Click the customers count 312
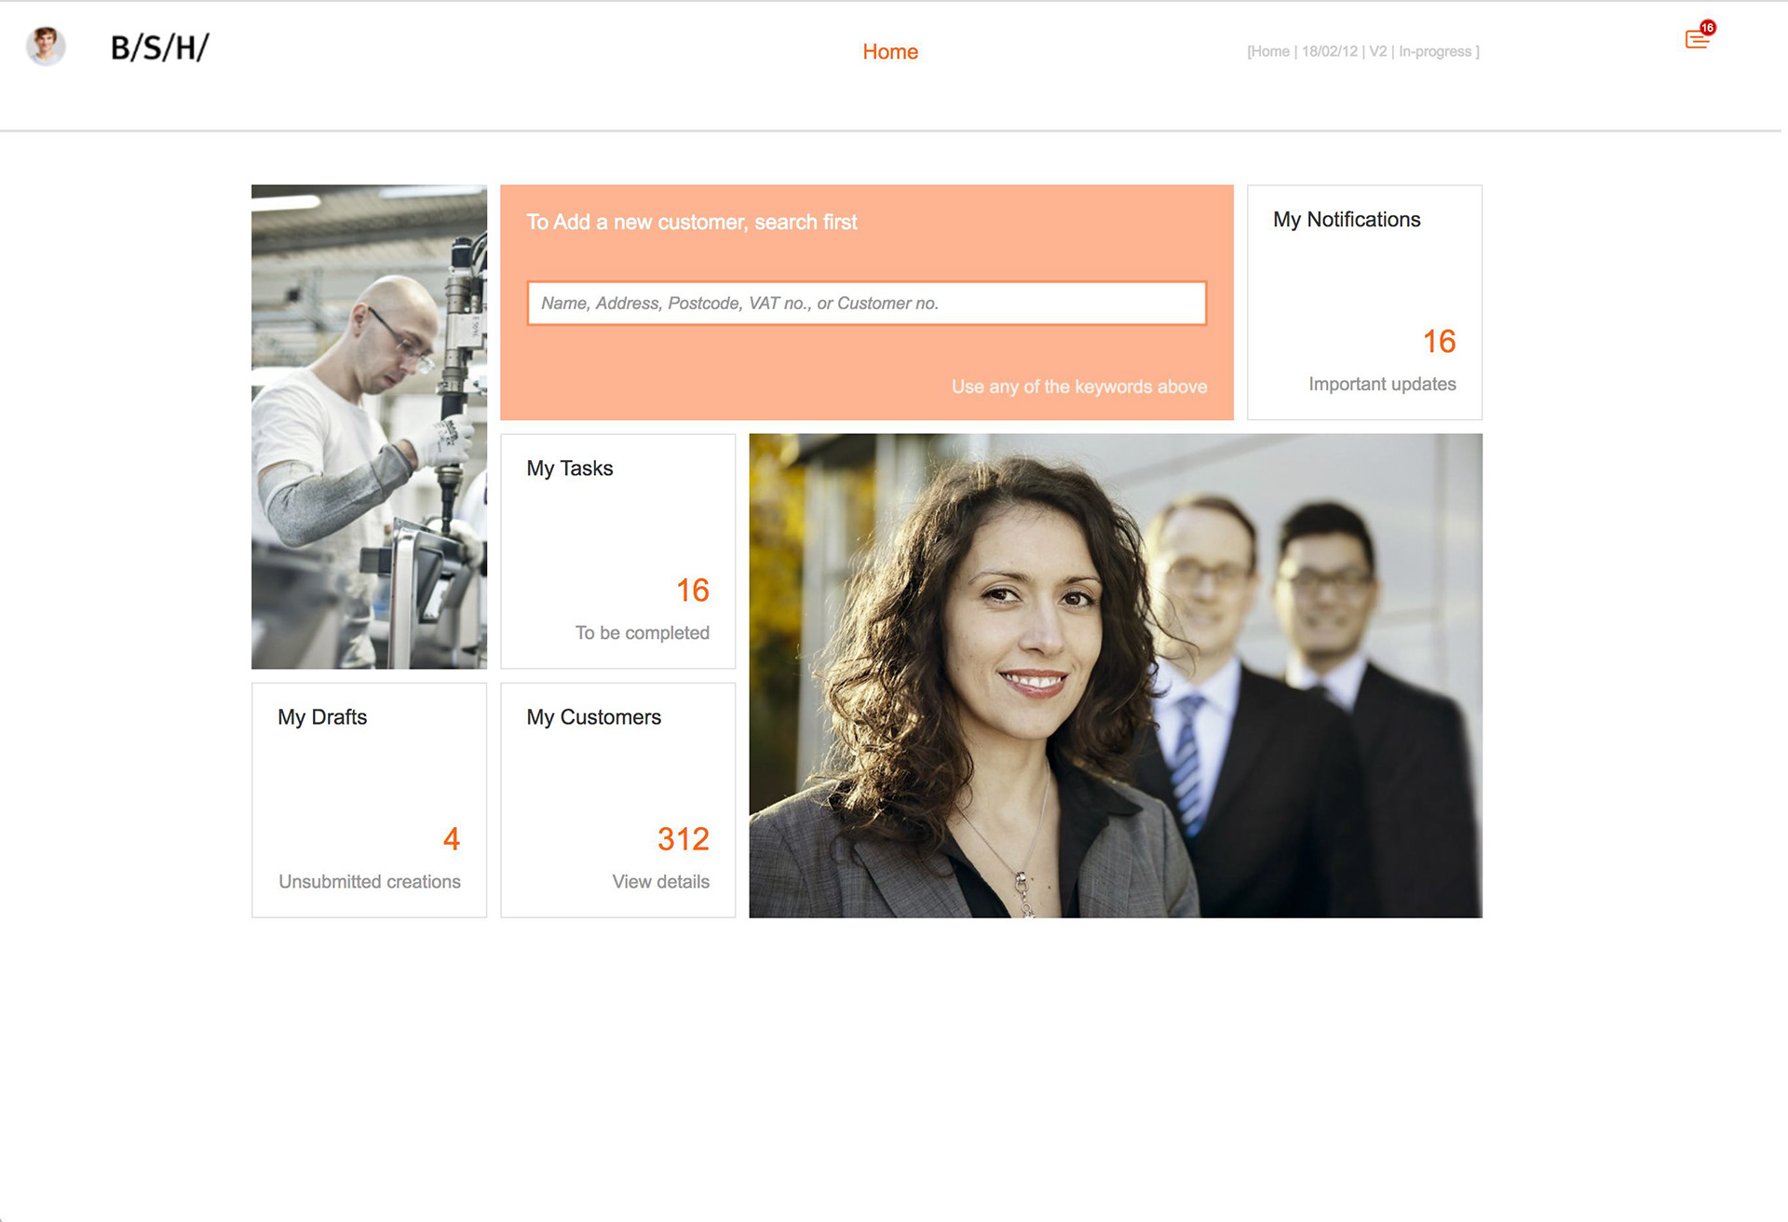 684,839
